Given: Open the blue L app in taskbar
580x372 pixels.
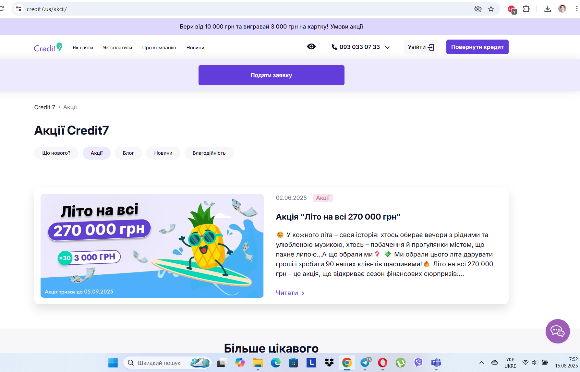Looking at the screenshot, I should coord(311,363).
